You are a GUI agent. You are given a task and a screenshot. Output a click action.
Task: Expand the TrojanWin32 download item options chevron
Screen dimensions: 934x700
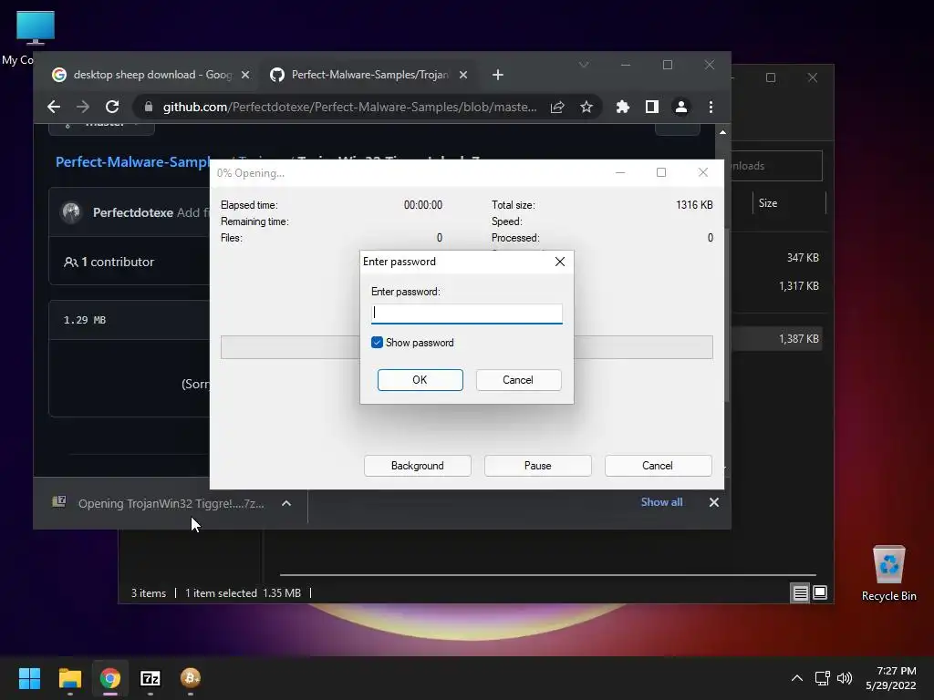coord(286,503)
